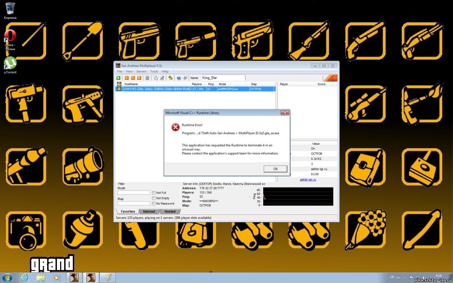Switch to the Favorites tab
The image size is (453, 283).
(128, 211)
